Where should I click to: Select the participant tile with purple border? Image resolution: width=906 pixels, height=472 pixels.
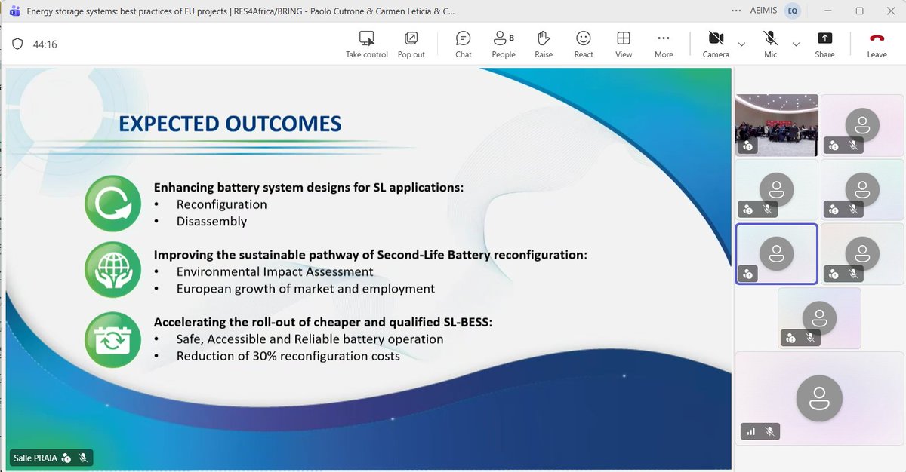pos(776,254)
